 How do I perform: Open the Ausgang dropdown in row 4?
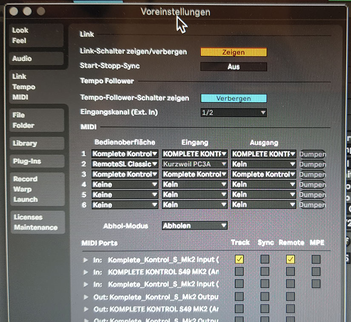point(263,184)
